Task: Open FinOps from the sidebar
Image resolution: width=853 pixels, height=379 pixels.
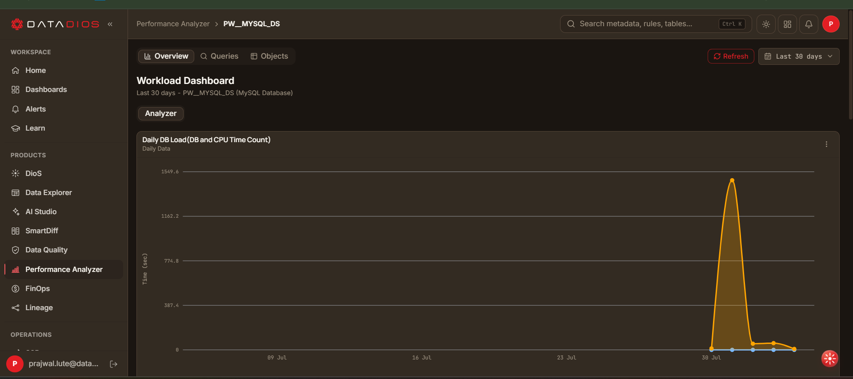Action: (64, 288)
